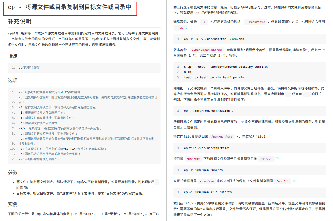Click the 源文件 bullet item
This screenshot has width=333, height=221.
click(87, 185)
